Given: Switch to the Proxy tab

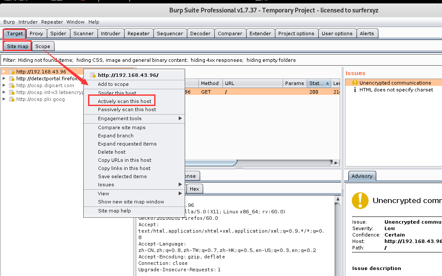Looking at the screenshot, I should click(x=37, y=33).
